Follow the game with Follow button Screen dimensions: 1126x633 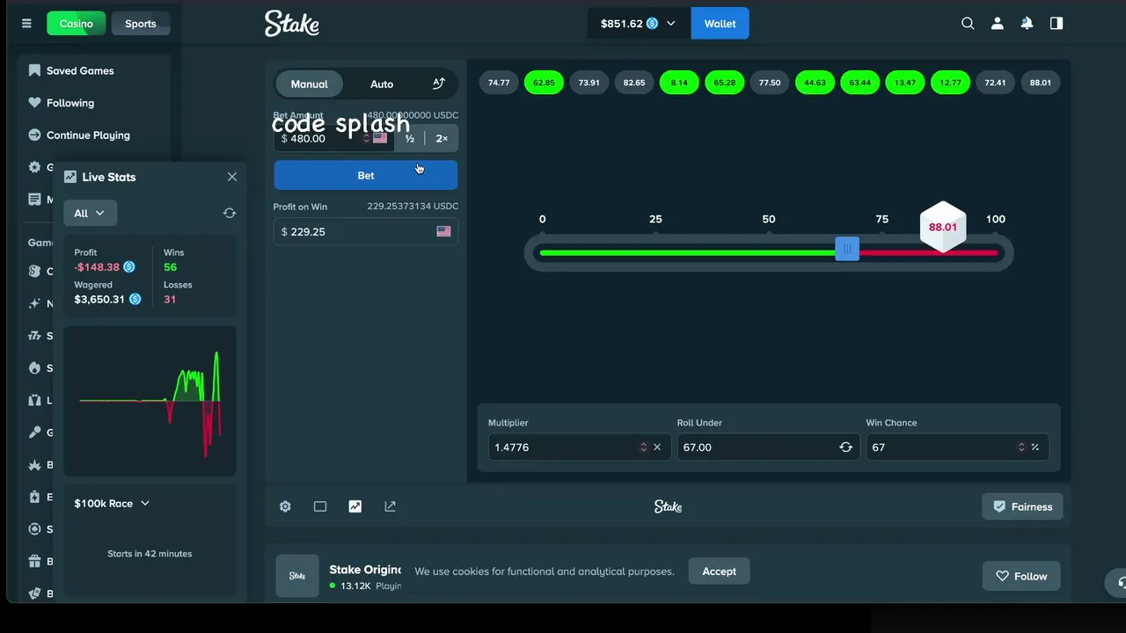(x=1021, y=577)
